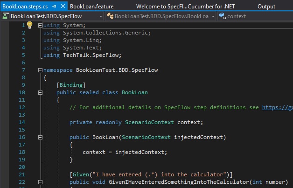Switch to the BookLoan.feature tab
This screenshot has height=188, width=293.
pos(91,7)
